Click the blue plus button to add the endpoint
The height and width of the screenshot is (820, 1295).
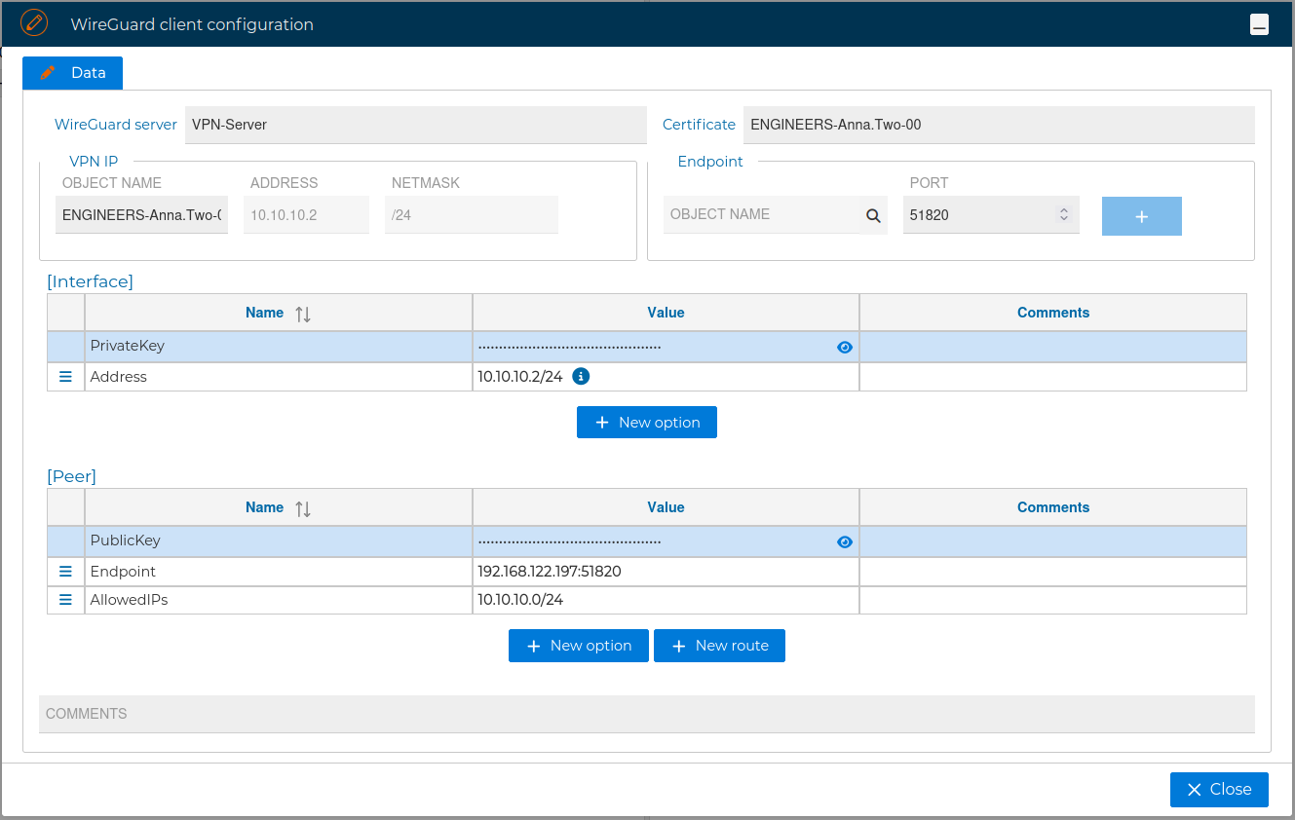(1141, 215)
